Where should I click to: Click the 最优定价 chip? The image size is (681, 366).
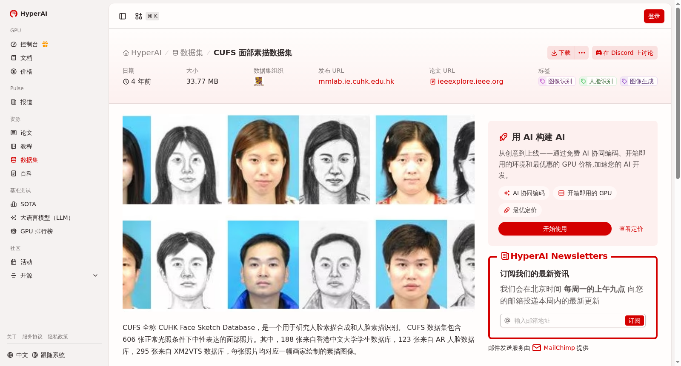520,210
